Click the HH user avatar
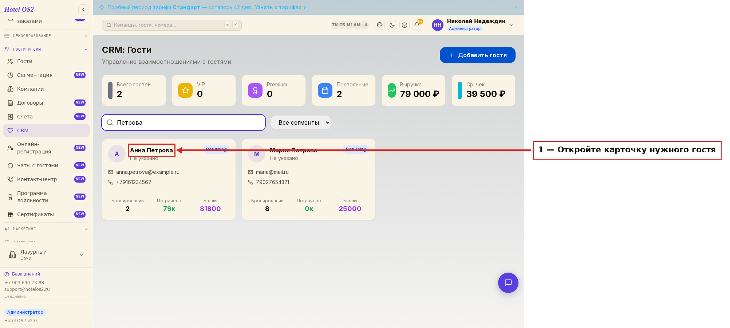Image resolution: width=730 pixels, height=328 pixels. tap(437, 25)
